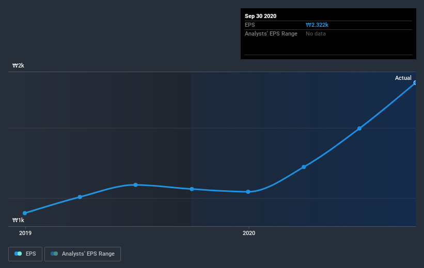Select the second EPS data point after 2019
Image resolution: width=424 pixels, height=268 pixels.
pos(80,197)
